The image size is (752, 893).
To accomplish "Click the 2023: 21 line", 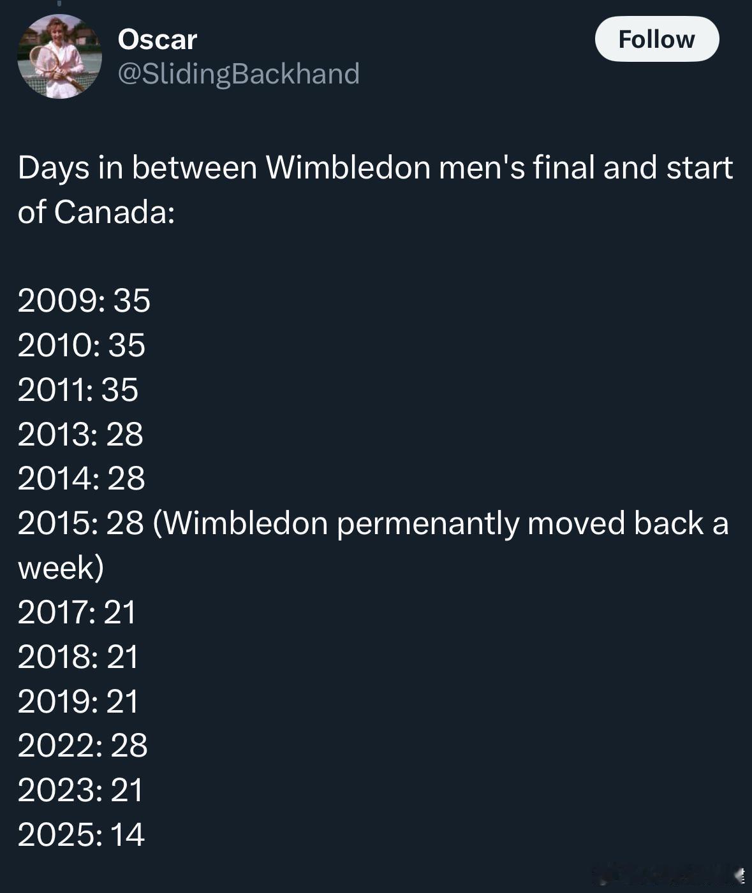I will (x=81, y=790).
